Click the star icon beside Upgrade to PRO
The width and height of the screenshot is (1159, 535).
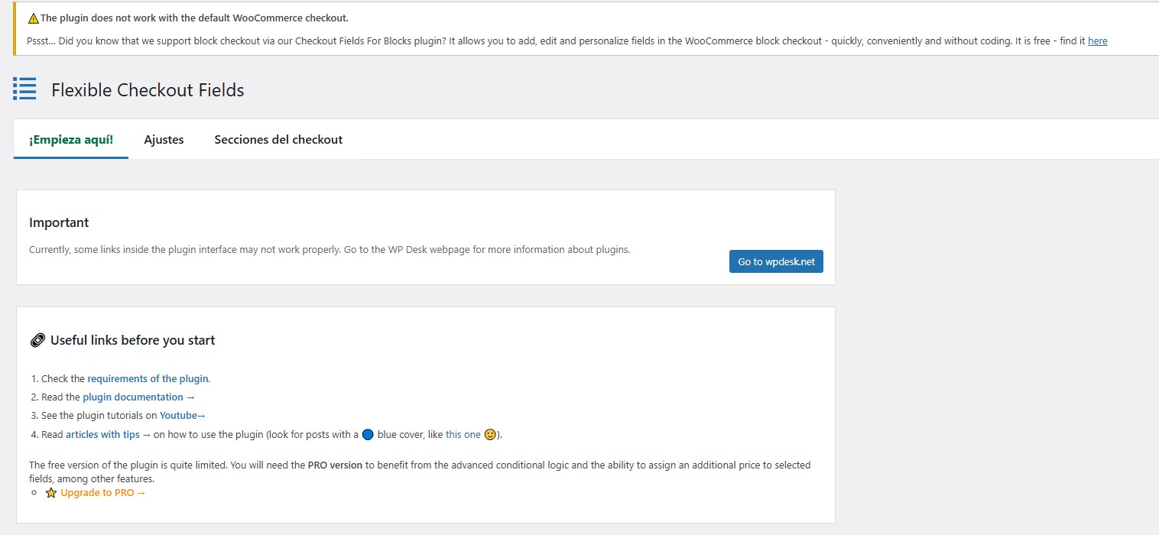(x=51, y=493)
